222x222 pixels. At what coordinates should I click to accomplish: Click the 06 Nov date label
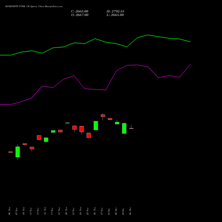coord(10,211)
